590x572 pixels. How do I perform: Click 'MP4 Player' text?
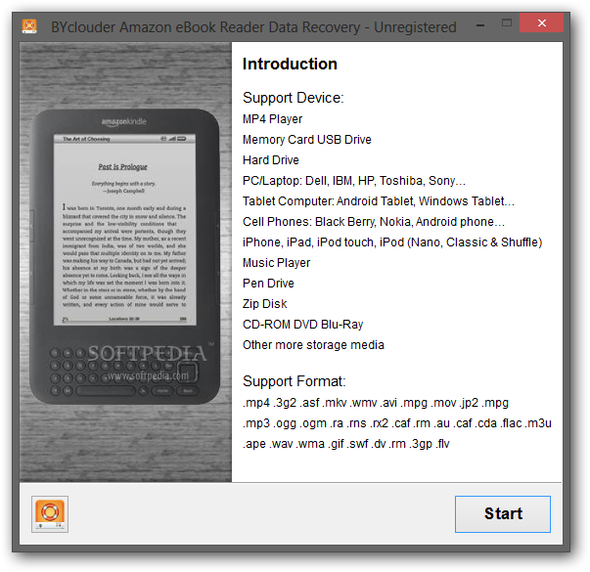[x=272, y=119]
